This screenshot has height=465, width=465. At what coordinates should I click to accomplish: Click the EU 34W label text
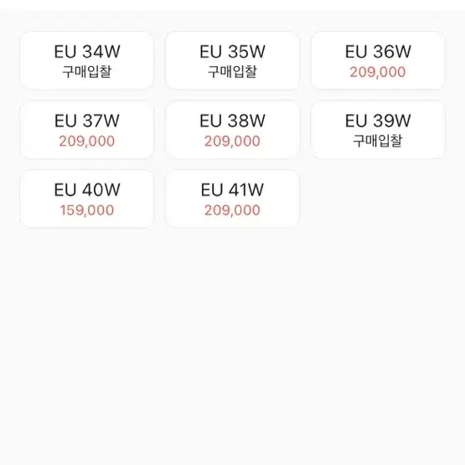(87, 52)
